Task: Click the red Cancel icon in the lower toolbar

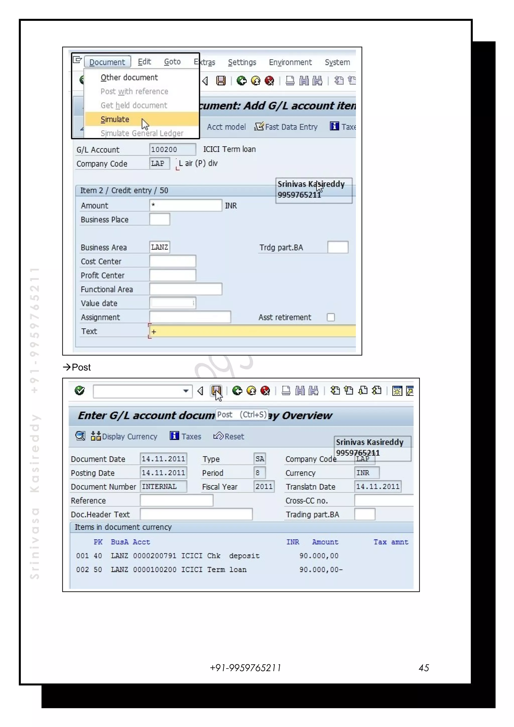Action: [265, 391]
